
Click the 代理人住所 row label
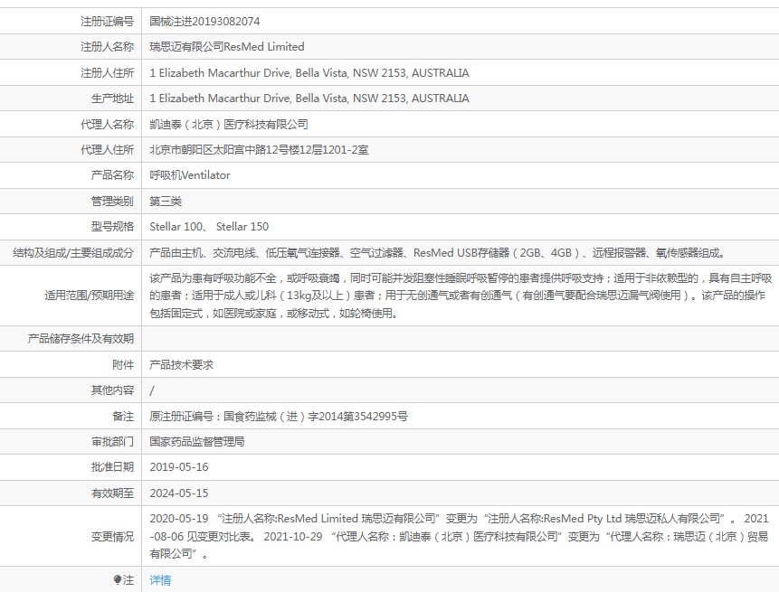click(108, 150)
